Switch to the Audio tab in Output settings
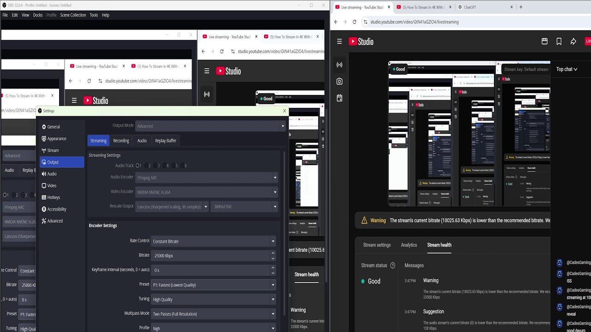Screen dimensions: 591x332 (142, 141)
